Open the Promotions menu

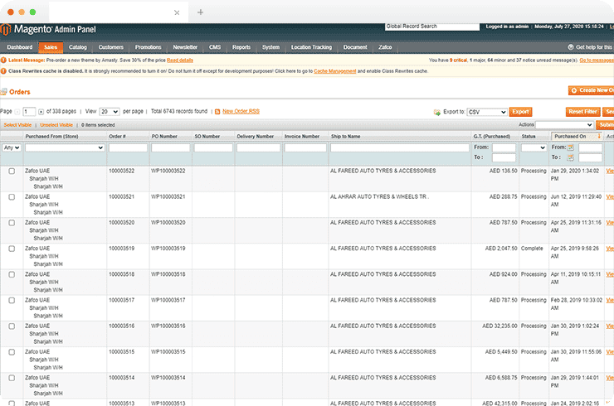click(148, 47)
